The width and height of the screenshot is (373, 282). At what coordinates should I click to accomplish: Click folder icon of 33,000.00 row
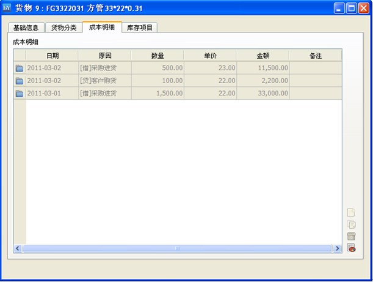coord(20,94)
